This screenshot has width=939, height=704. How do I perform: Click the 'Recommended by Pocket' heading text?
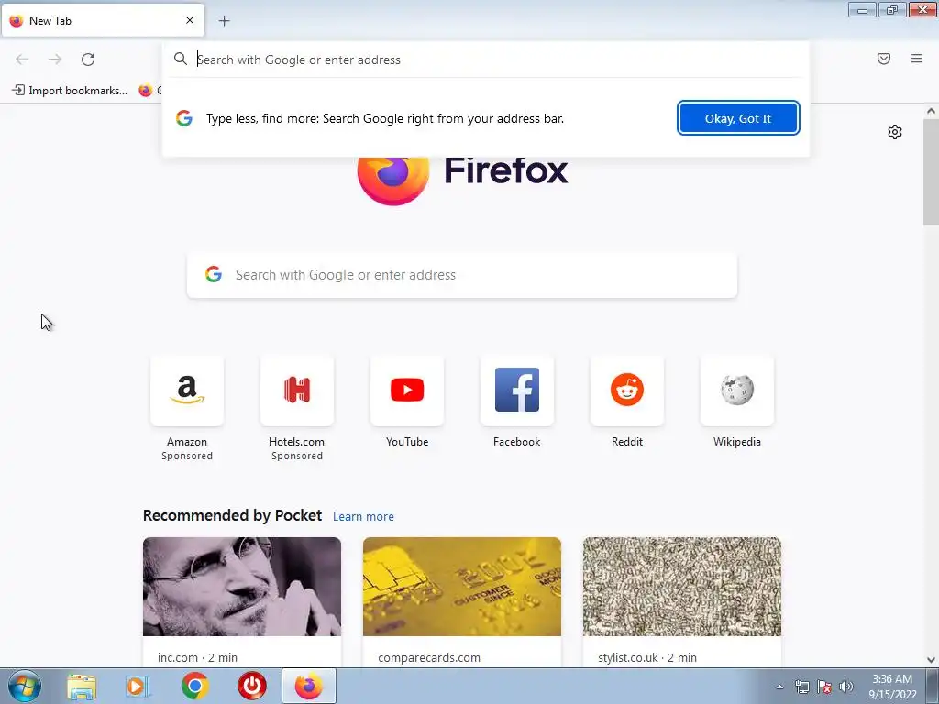[x=232, y=515]
